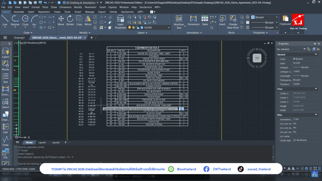The image size is (322, 181).
Task: Open the Blocks palette in sidebar
Action: (x=5, y=65)
